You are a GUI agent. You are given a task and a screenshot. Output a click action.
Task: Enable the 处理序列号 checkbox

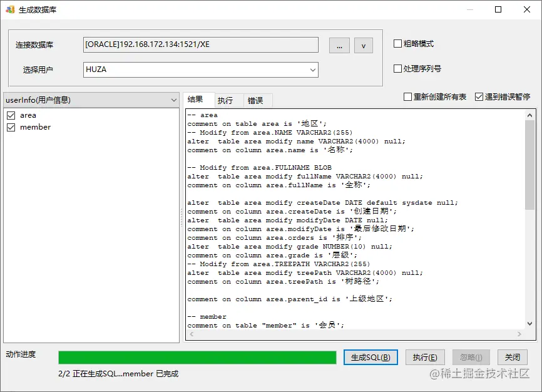tap(397, 68)
